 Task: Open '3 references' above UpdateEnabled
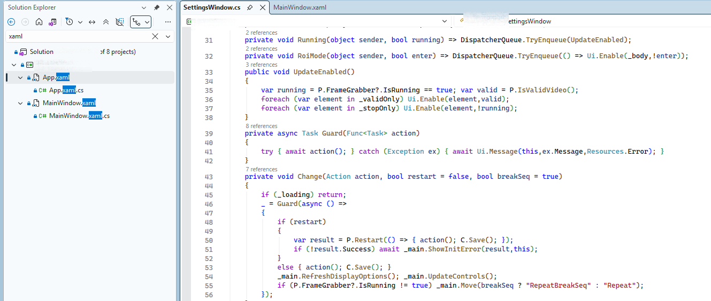tap(261, 65)
